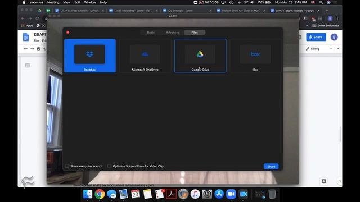Screen dimensions: 360x202
Task: Open the Editing mode dropdown in Docs
Action: 319,49
